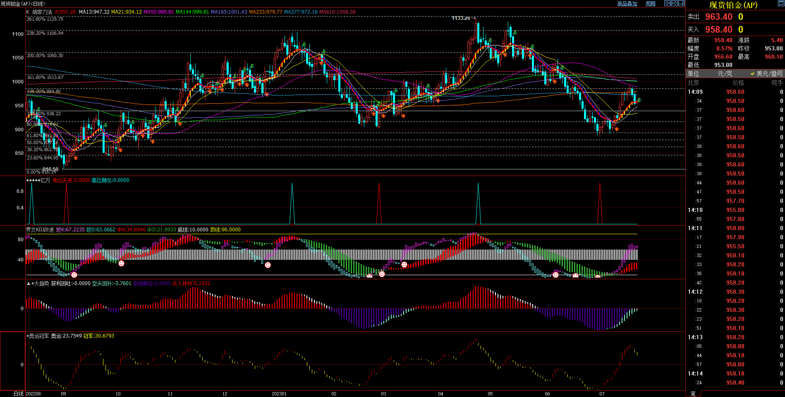
Task: Click the 卖出 sell price 963.40
Action: [718, 17]
